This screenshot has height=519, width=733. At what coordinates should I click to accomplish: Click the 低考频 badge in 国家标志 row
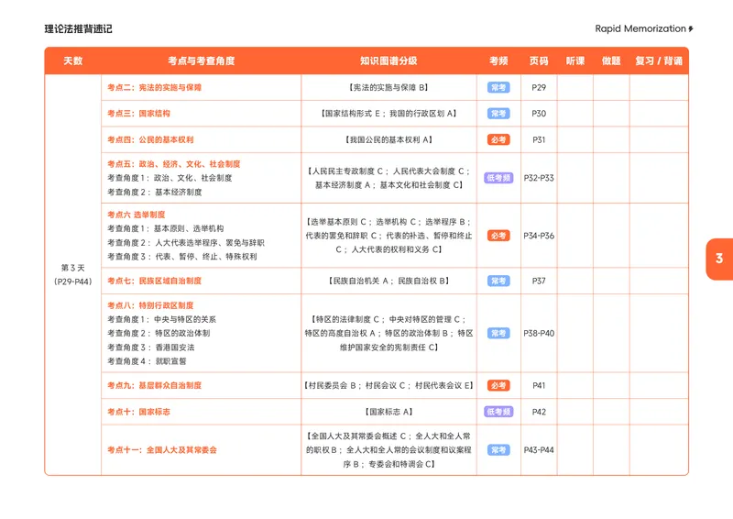(x=498, y=412)
